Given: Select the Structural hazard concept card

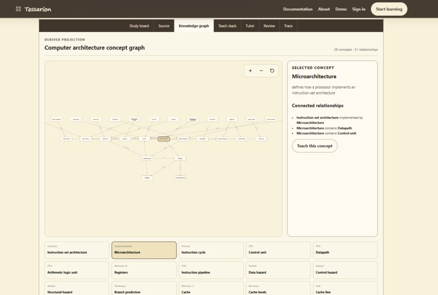Looking at the screenshot, I should [77, 288].
